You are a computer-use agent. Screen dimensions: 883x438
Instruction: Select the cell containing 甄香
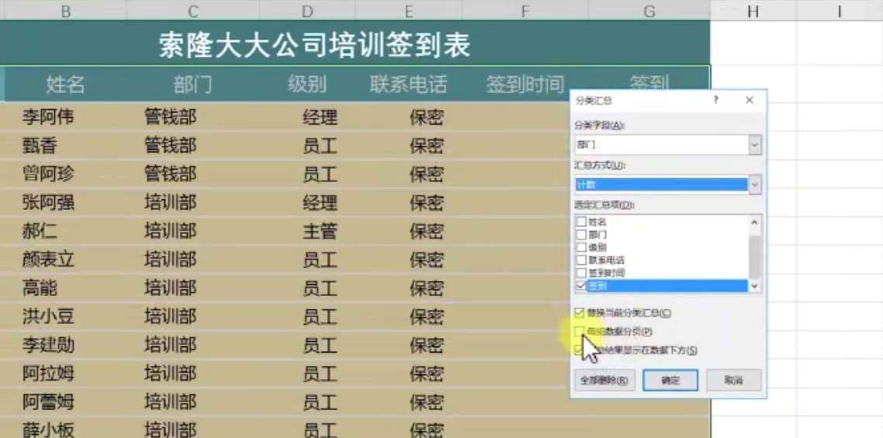(65, 146)
